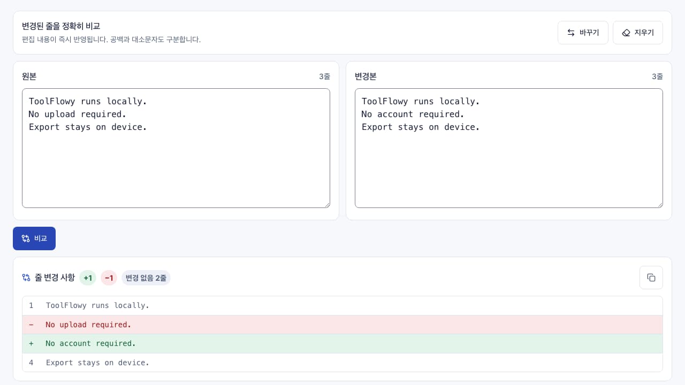Click the 변경된 줄을 정확히 비교 heading
Viewport: 685px width, 385px height.
[x=61, y=26]
